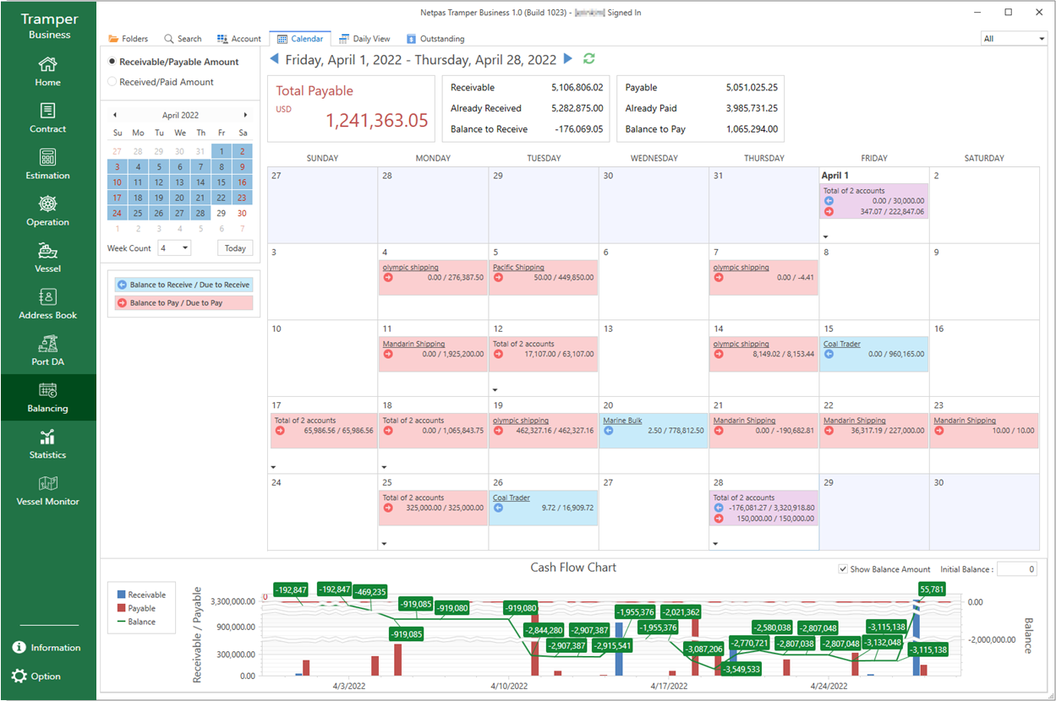Show previous month in mini calendar
Screen dimensions: 1056x701
115,115
